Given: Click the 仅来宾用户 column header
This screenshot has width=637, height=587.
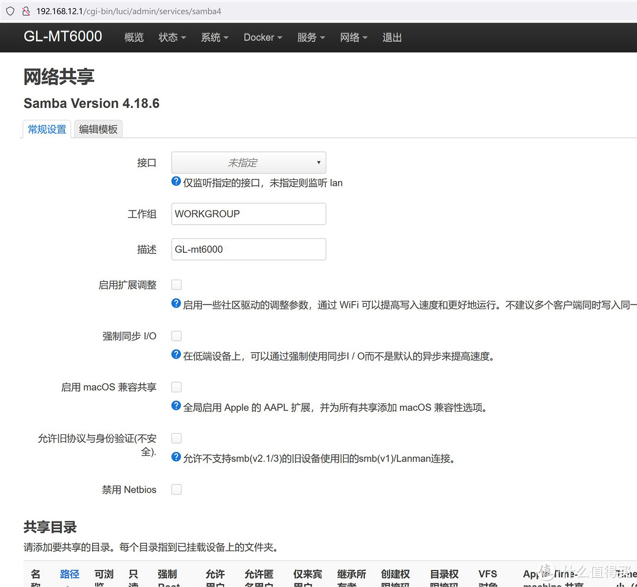Looking at the screenshot, I should click(307, 578).
